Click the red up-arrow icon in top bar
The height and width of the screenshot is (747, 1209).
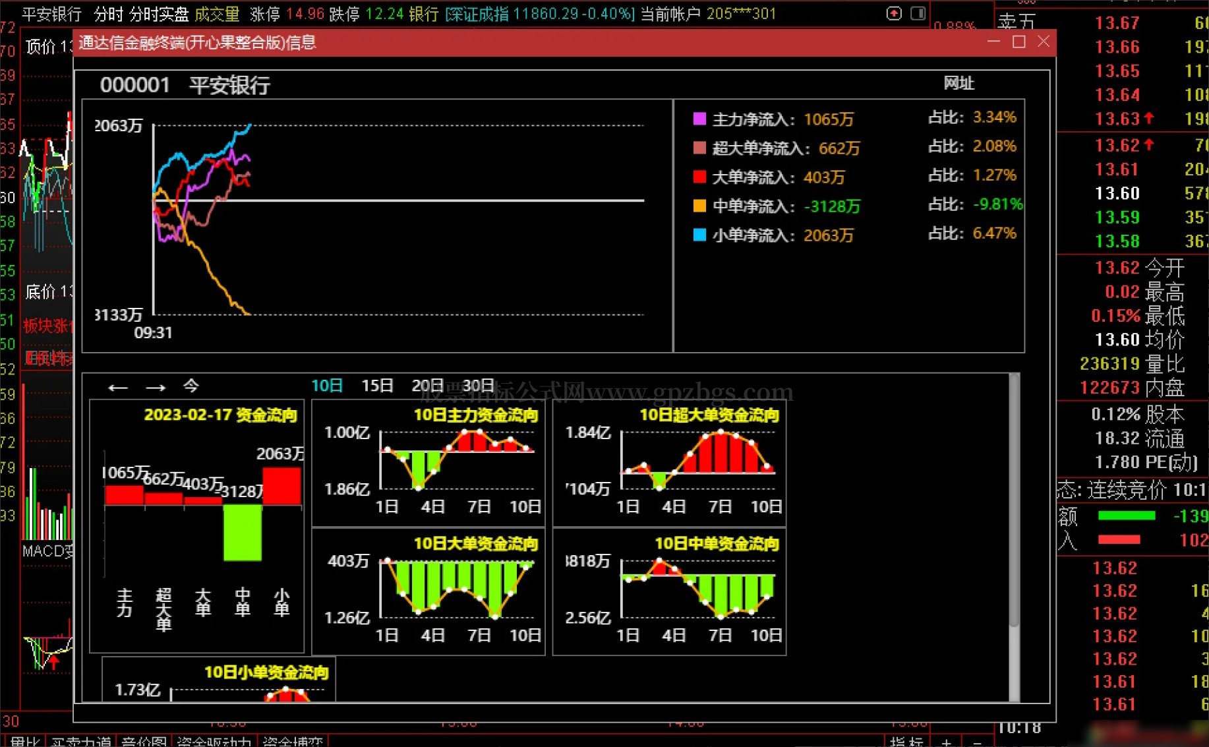point(894,13)
